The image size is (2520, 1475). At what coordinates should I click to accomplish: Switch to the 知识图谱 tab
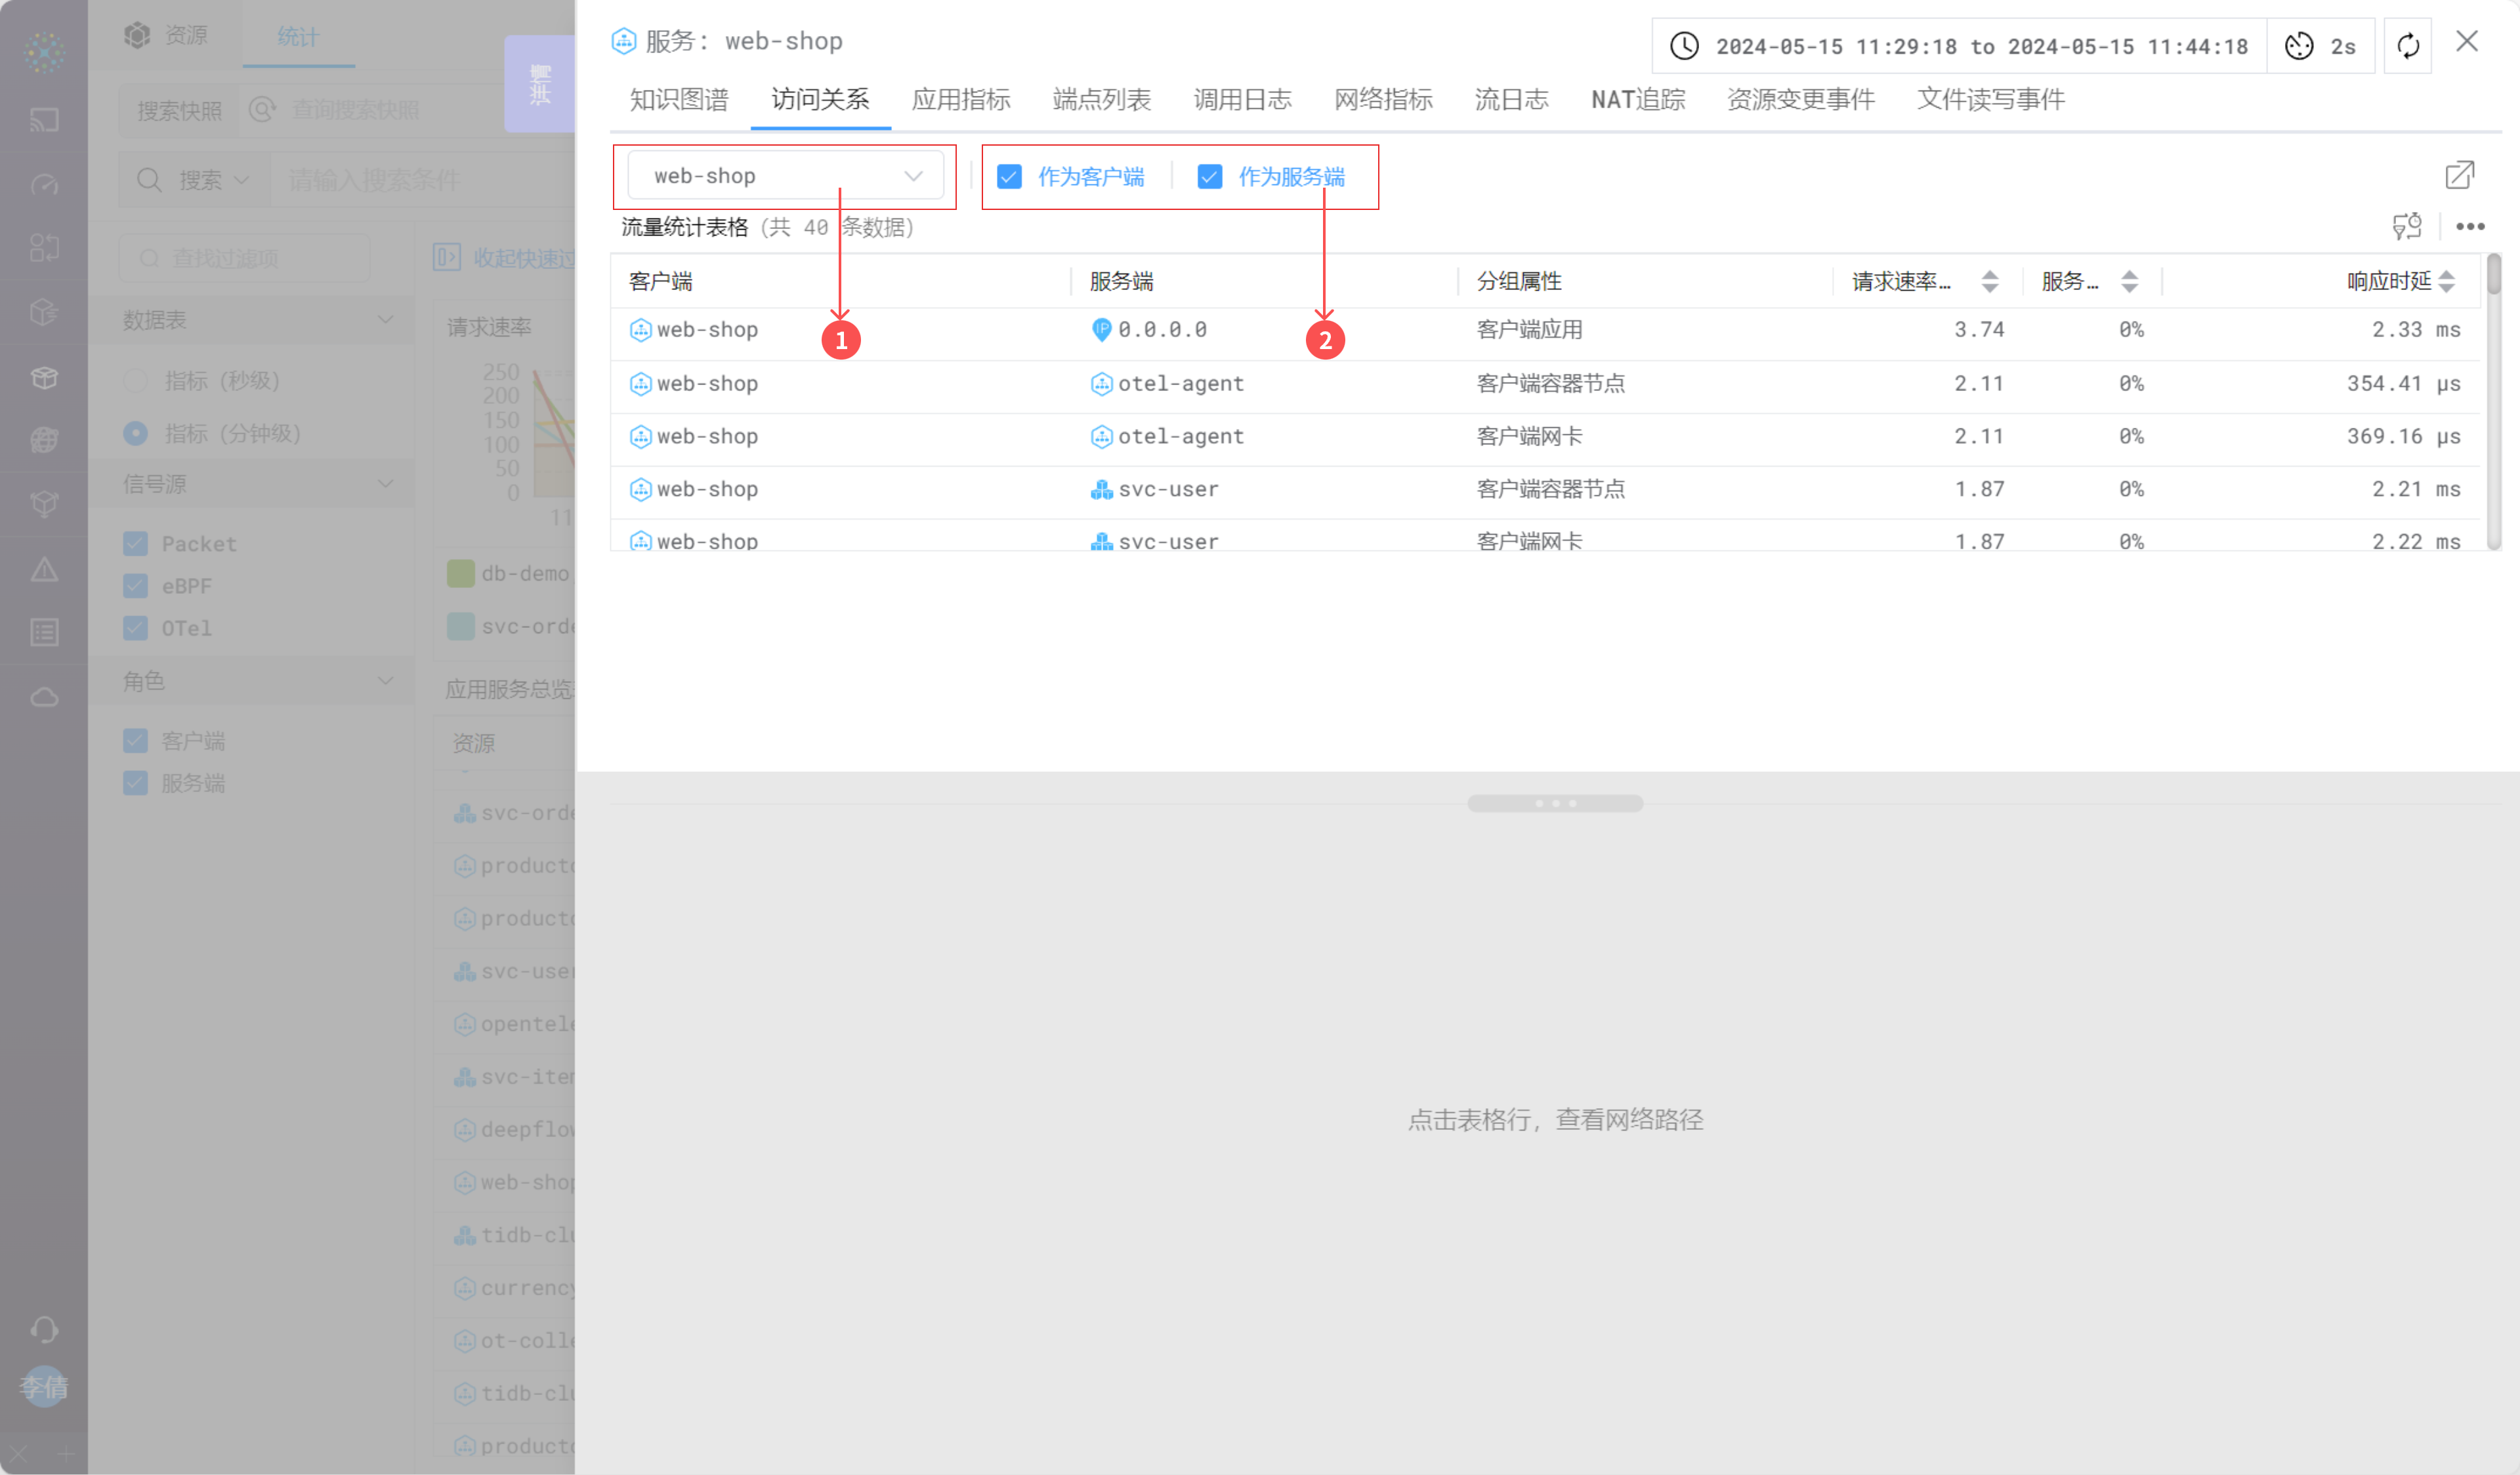click(x=677, y=99)
